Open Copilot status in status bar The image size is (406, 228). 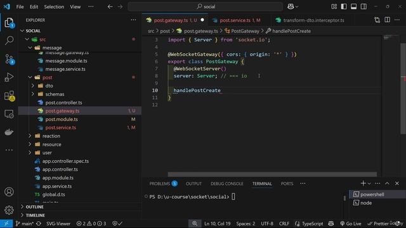click(331, 224)
